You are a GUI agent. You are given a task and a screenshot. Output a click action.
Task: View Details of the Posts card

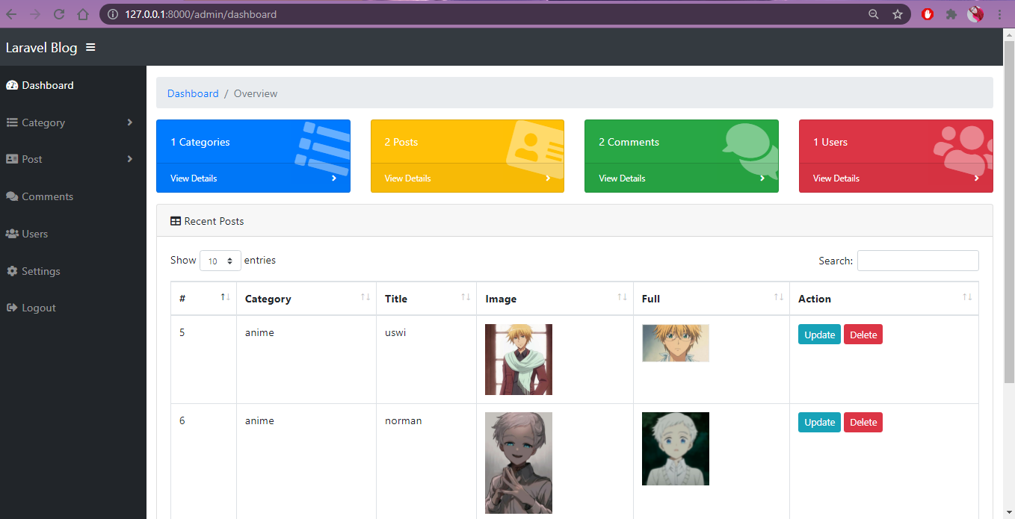(407, 178)
